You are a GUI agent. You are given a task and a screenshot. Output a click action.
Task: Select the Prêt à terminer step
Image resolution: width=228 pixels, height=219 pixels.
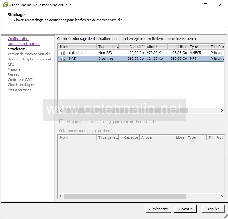19,90
